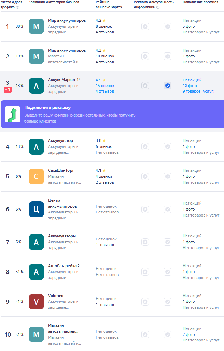Click the verified checkmark for Аккумулятор row 4
This screenshot has width=224, height=351.
pyautogui.click(x=168, y=146)
